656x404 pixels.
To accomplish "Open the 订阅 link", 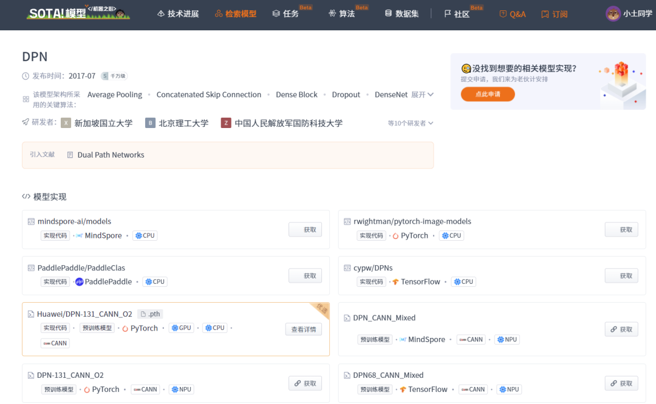I will click(555, 14).
